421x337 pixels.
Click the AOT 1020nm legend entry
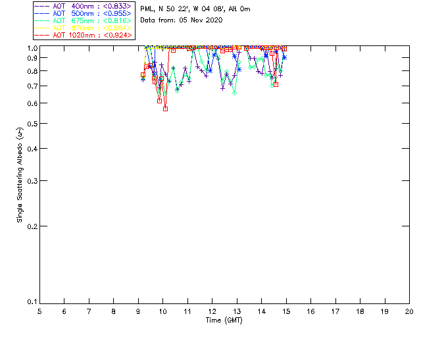(x=83, y=35)
